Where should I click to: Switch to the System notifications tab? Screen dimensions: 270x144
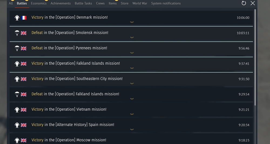[x=166, y=3]
